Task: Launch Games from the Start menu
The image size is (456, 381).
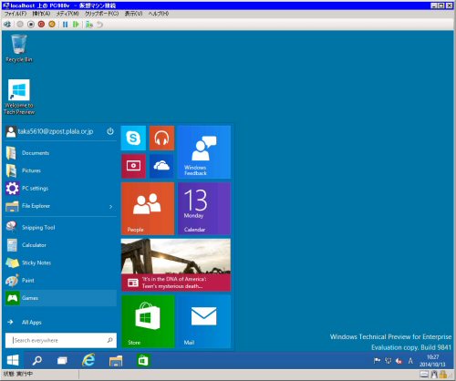Action: coord(61,298)
